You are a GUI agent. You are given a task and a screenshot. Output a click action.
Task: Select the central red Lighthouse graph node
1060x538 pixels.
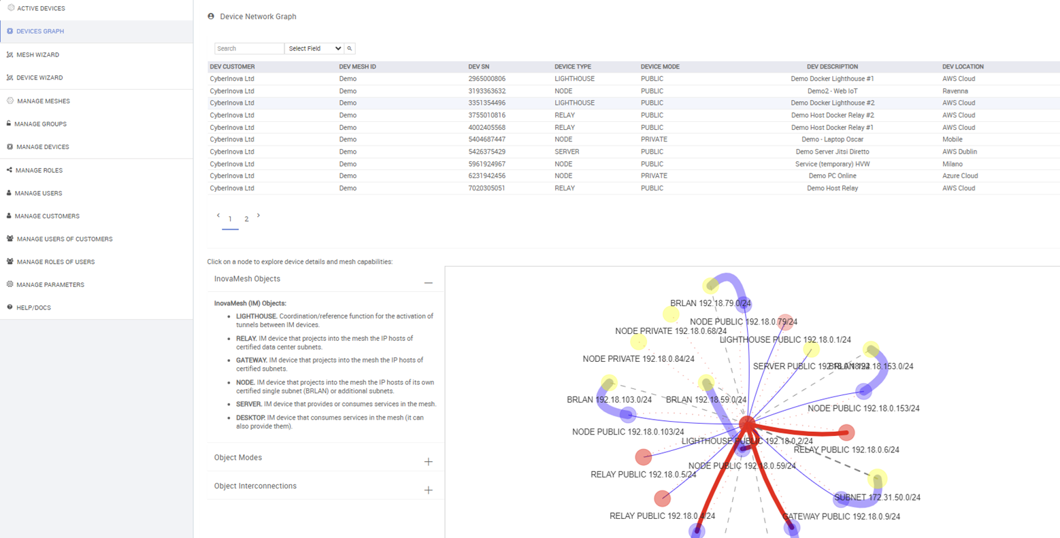(x=747, y=424)
